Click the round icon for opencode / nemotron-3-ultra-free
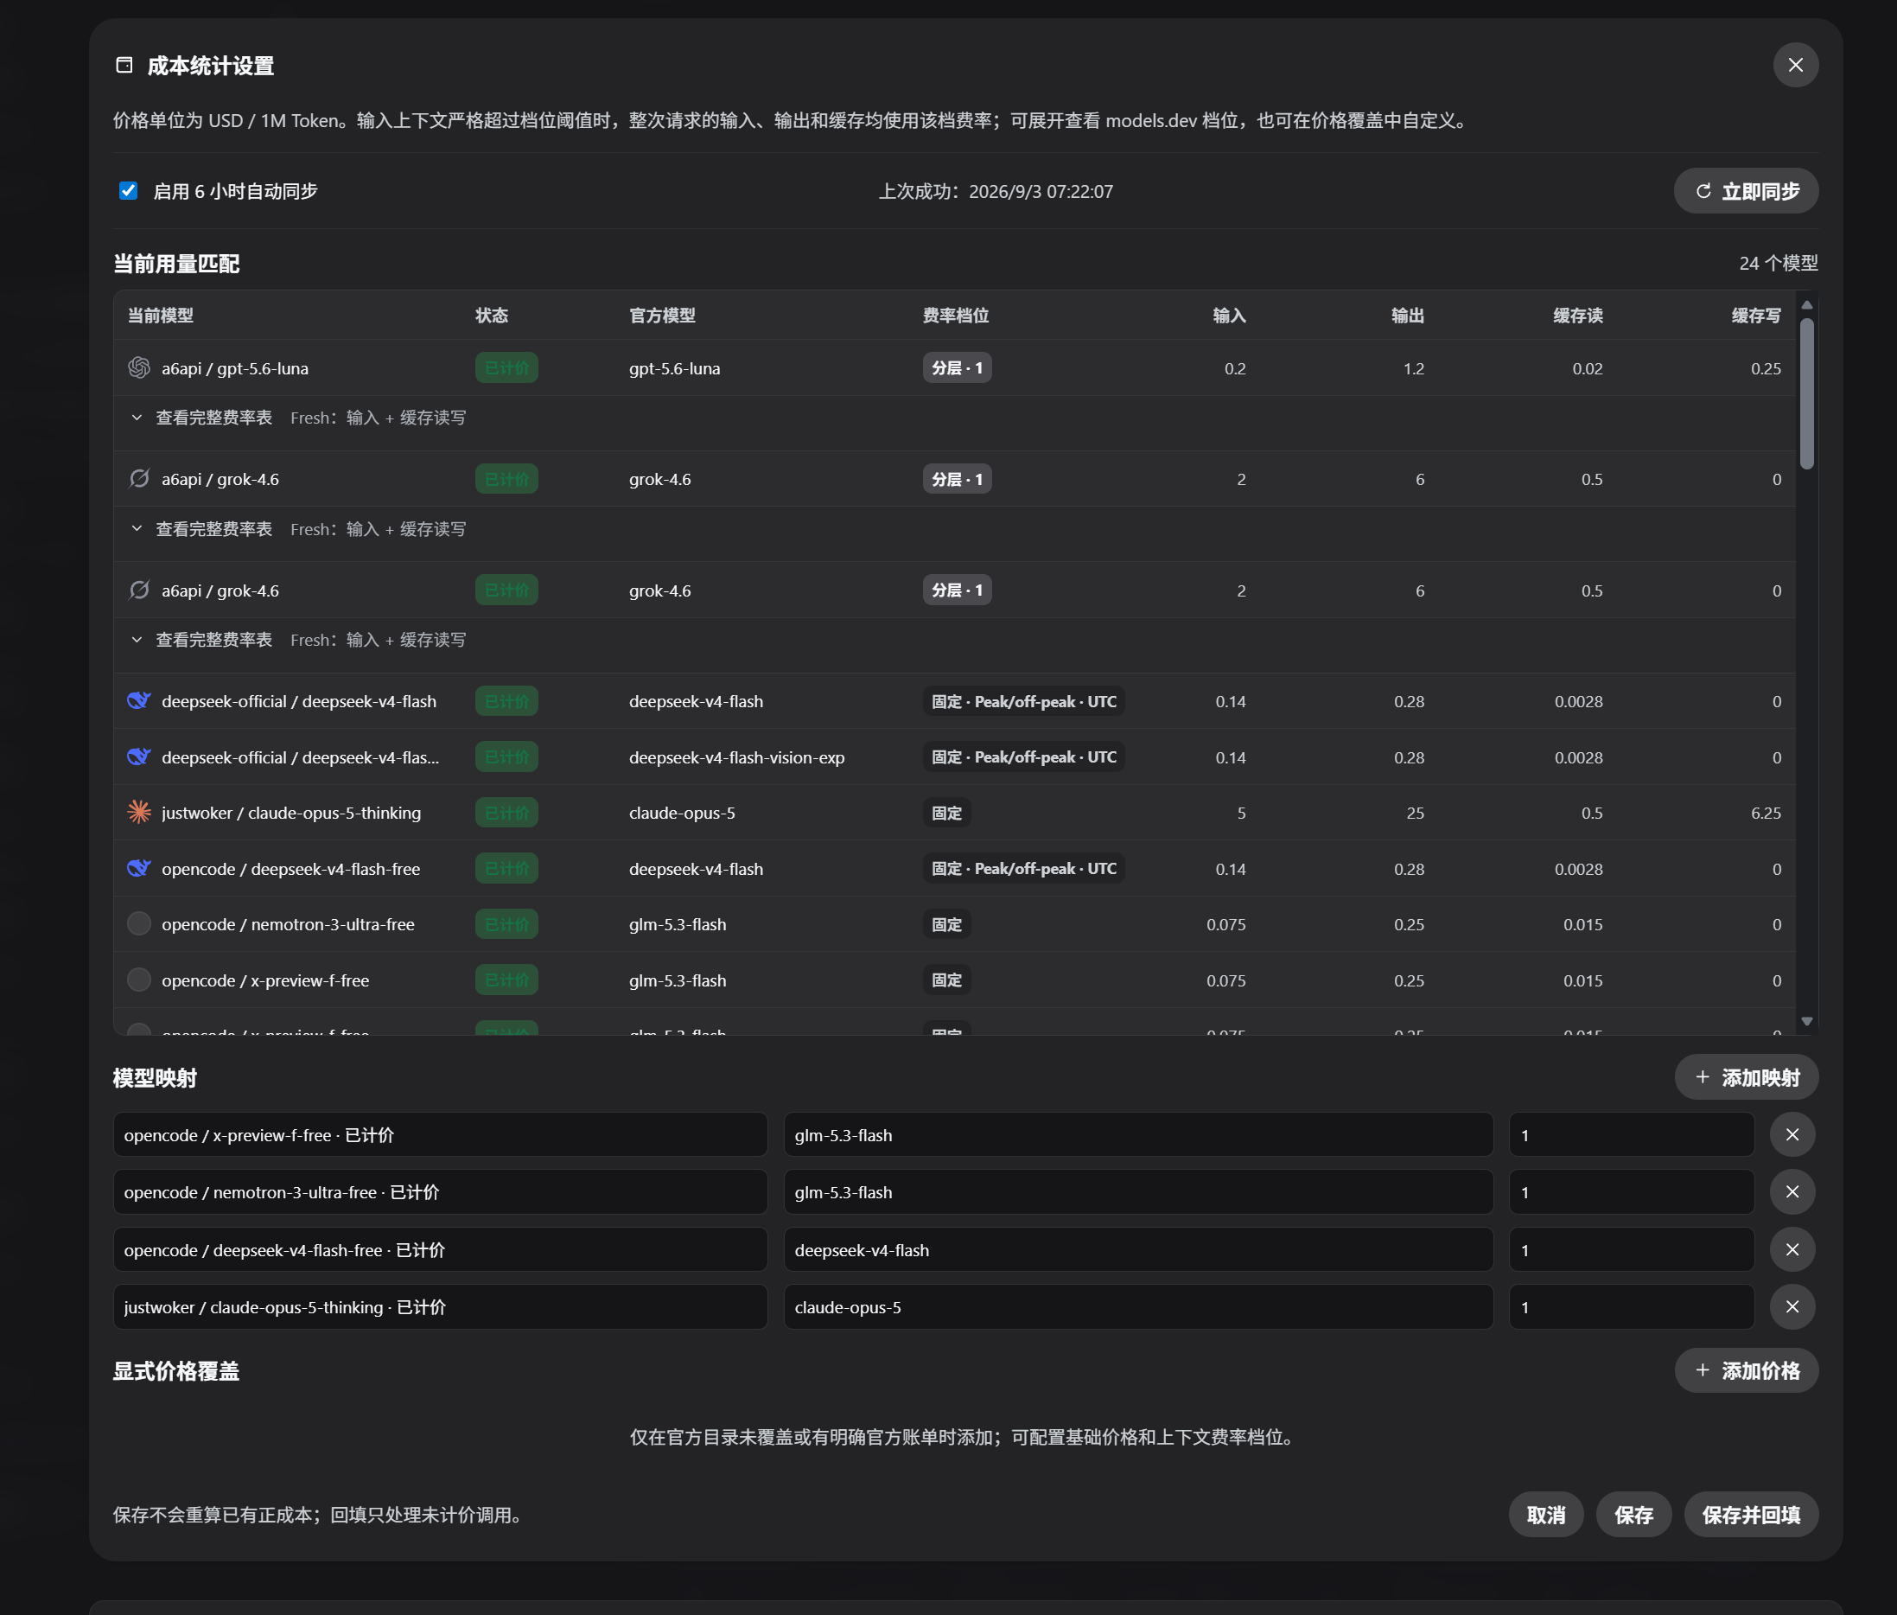The image size is (1897, 1615). [139, 923]
